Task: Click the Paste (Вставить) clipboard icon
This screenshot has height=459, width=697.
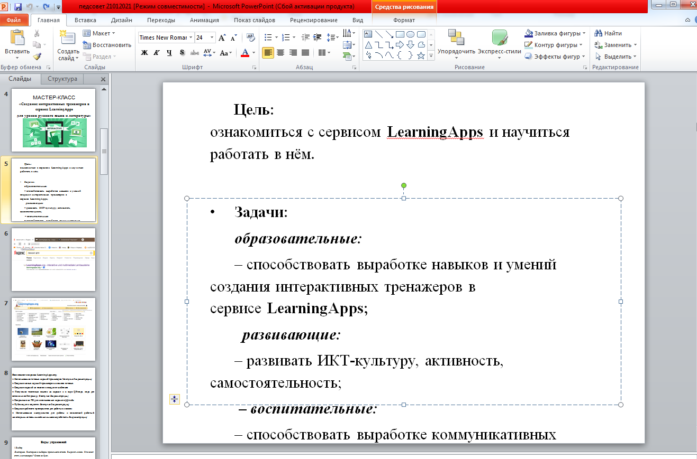Action: click(17, 38)
